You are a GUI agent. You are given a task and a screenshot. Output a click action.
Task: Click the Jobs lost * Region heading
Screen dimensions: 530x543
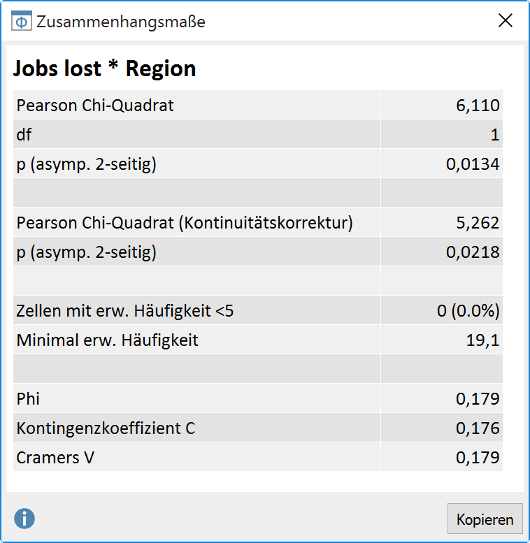pyautogui.click(x=105, y=68)
